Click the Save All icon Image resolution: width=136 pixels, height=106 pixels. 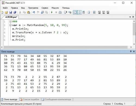click(15, 12)
